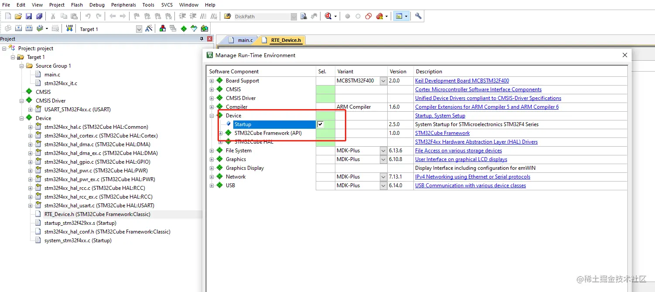Viewport: 655px width, 292px height.
Task: Open Cortex Microcontroller Software Interface Components link
Action: (x=478, y=89)
